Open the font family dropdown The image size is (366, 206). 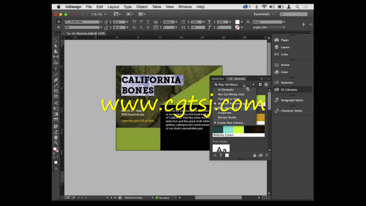point(101,22)
